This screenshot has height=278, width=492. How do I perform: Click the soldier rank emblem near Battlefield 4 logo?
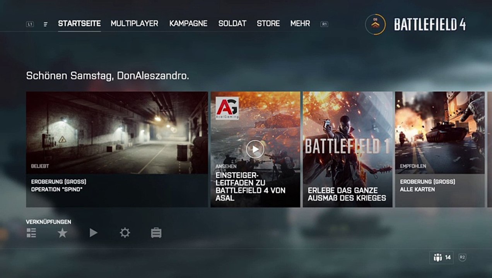(x=375, y=24)
